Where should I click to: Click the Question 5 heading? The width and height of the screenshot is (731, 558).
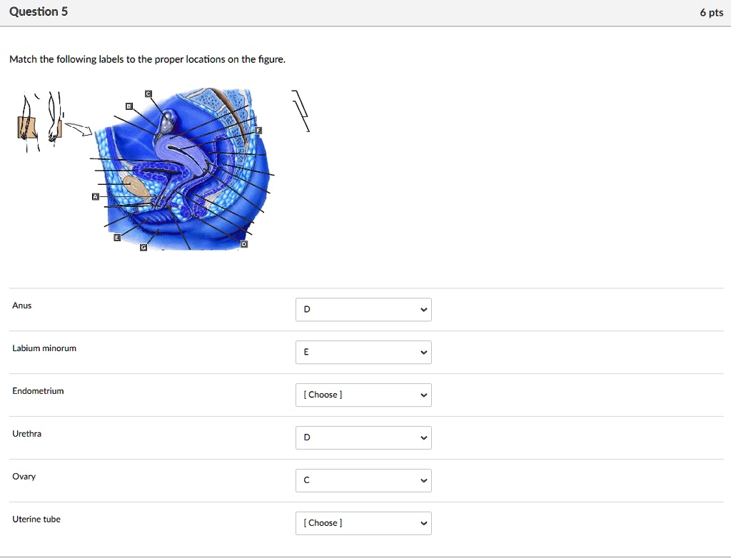click(x=39, y=12)
